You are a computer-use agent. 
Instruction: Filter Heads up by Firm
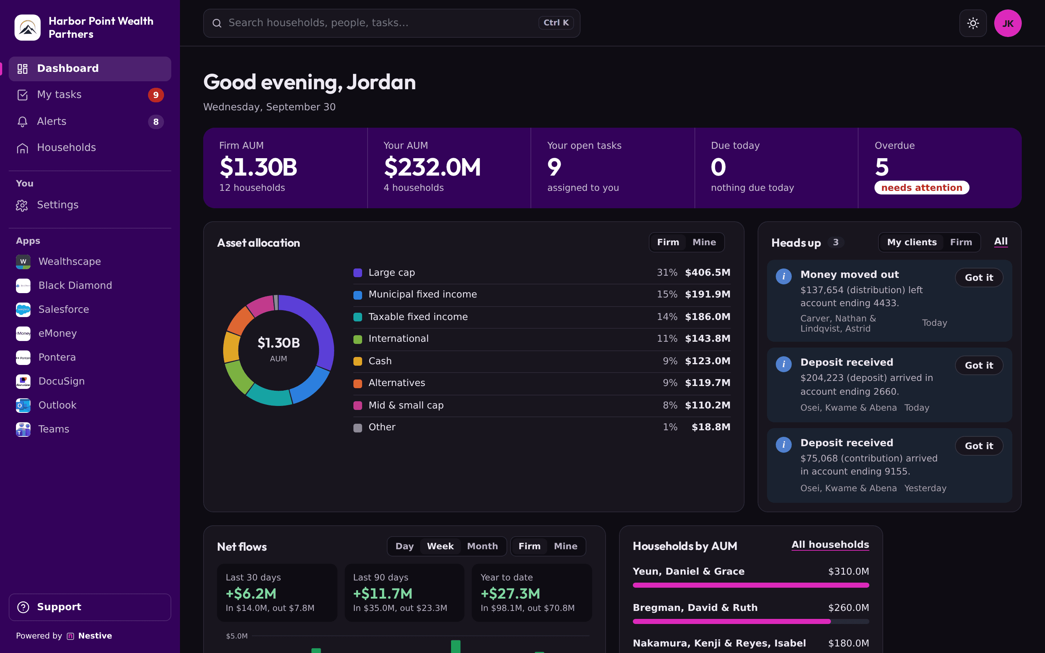pyautogui.click(x=961, y=242)
